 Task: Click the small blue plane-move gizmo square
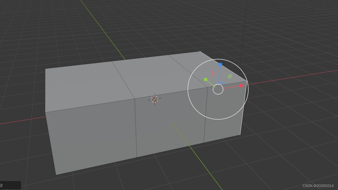pyautogui.click(x=223, y=83)
